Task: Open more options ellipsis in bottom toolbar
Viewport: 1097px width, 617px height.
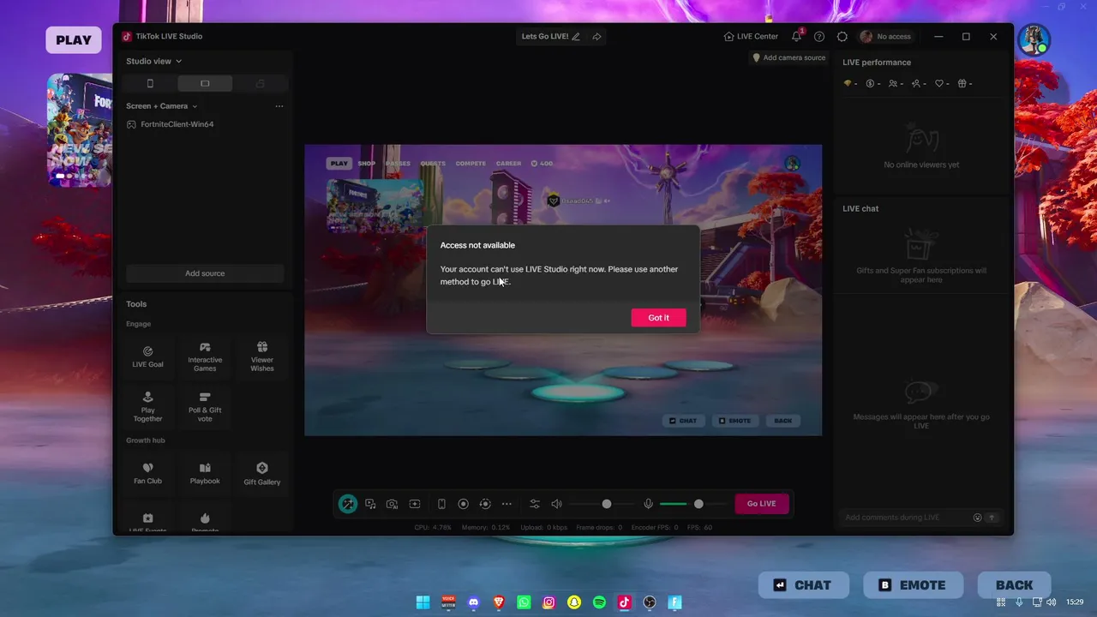Action: pos(507,504)
